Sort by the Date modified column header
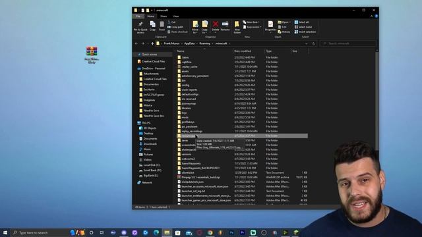The height and width of the screenshot is (237, 422). (x=249, y=51)
